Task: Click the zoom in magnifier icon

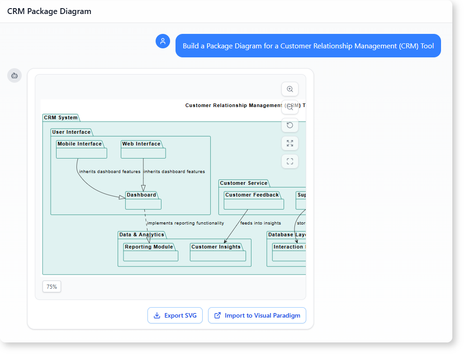Action: pos(290,89)
